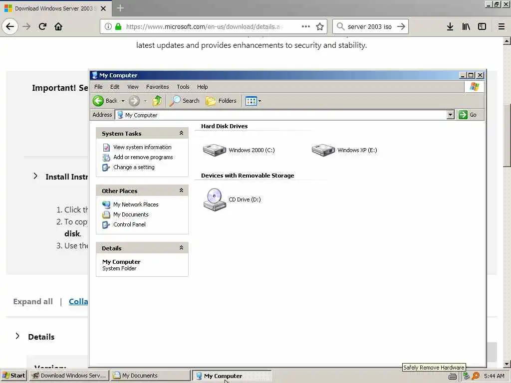Screen dimensions: 511x383
Task: Click Safely Remove Hardware tray icon
Action: pyautogui.click(x=466, y=376)
